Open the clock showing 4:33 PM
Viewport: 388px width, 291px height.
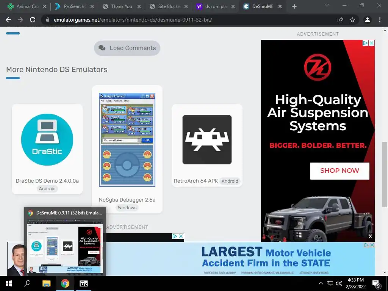[355, 283]
